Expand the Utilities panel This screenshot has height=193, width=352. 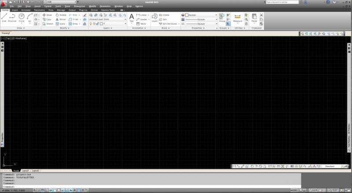(240, 28)
